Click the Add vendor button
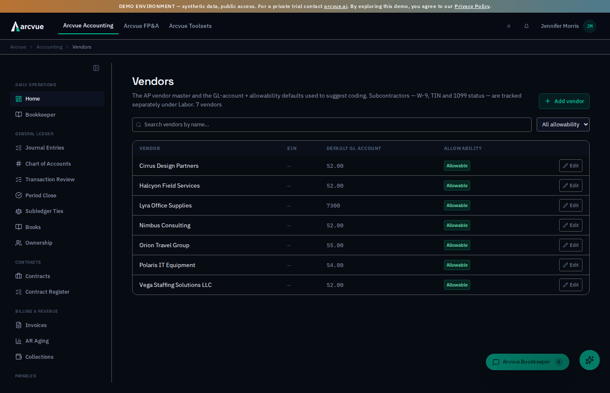Screen dimensions: 610x393 [x=564, y=101]
